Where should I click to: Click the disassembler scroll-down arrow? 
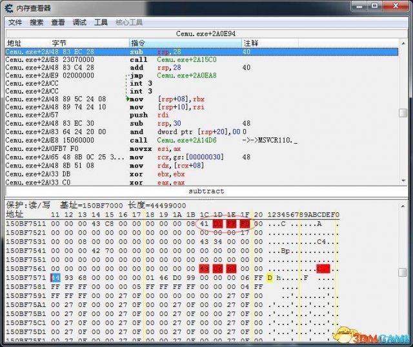[x=403, y=181]
